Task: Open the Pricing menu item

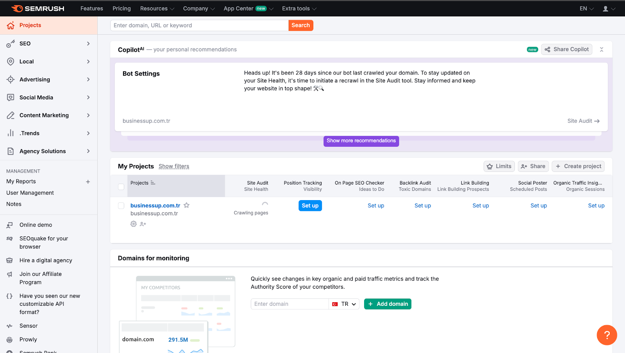Action: [x=121, y=9]
